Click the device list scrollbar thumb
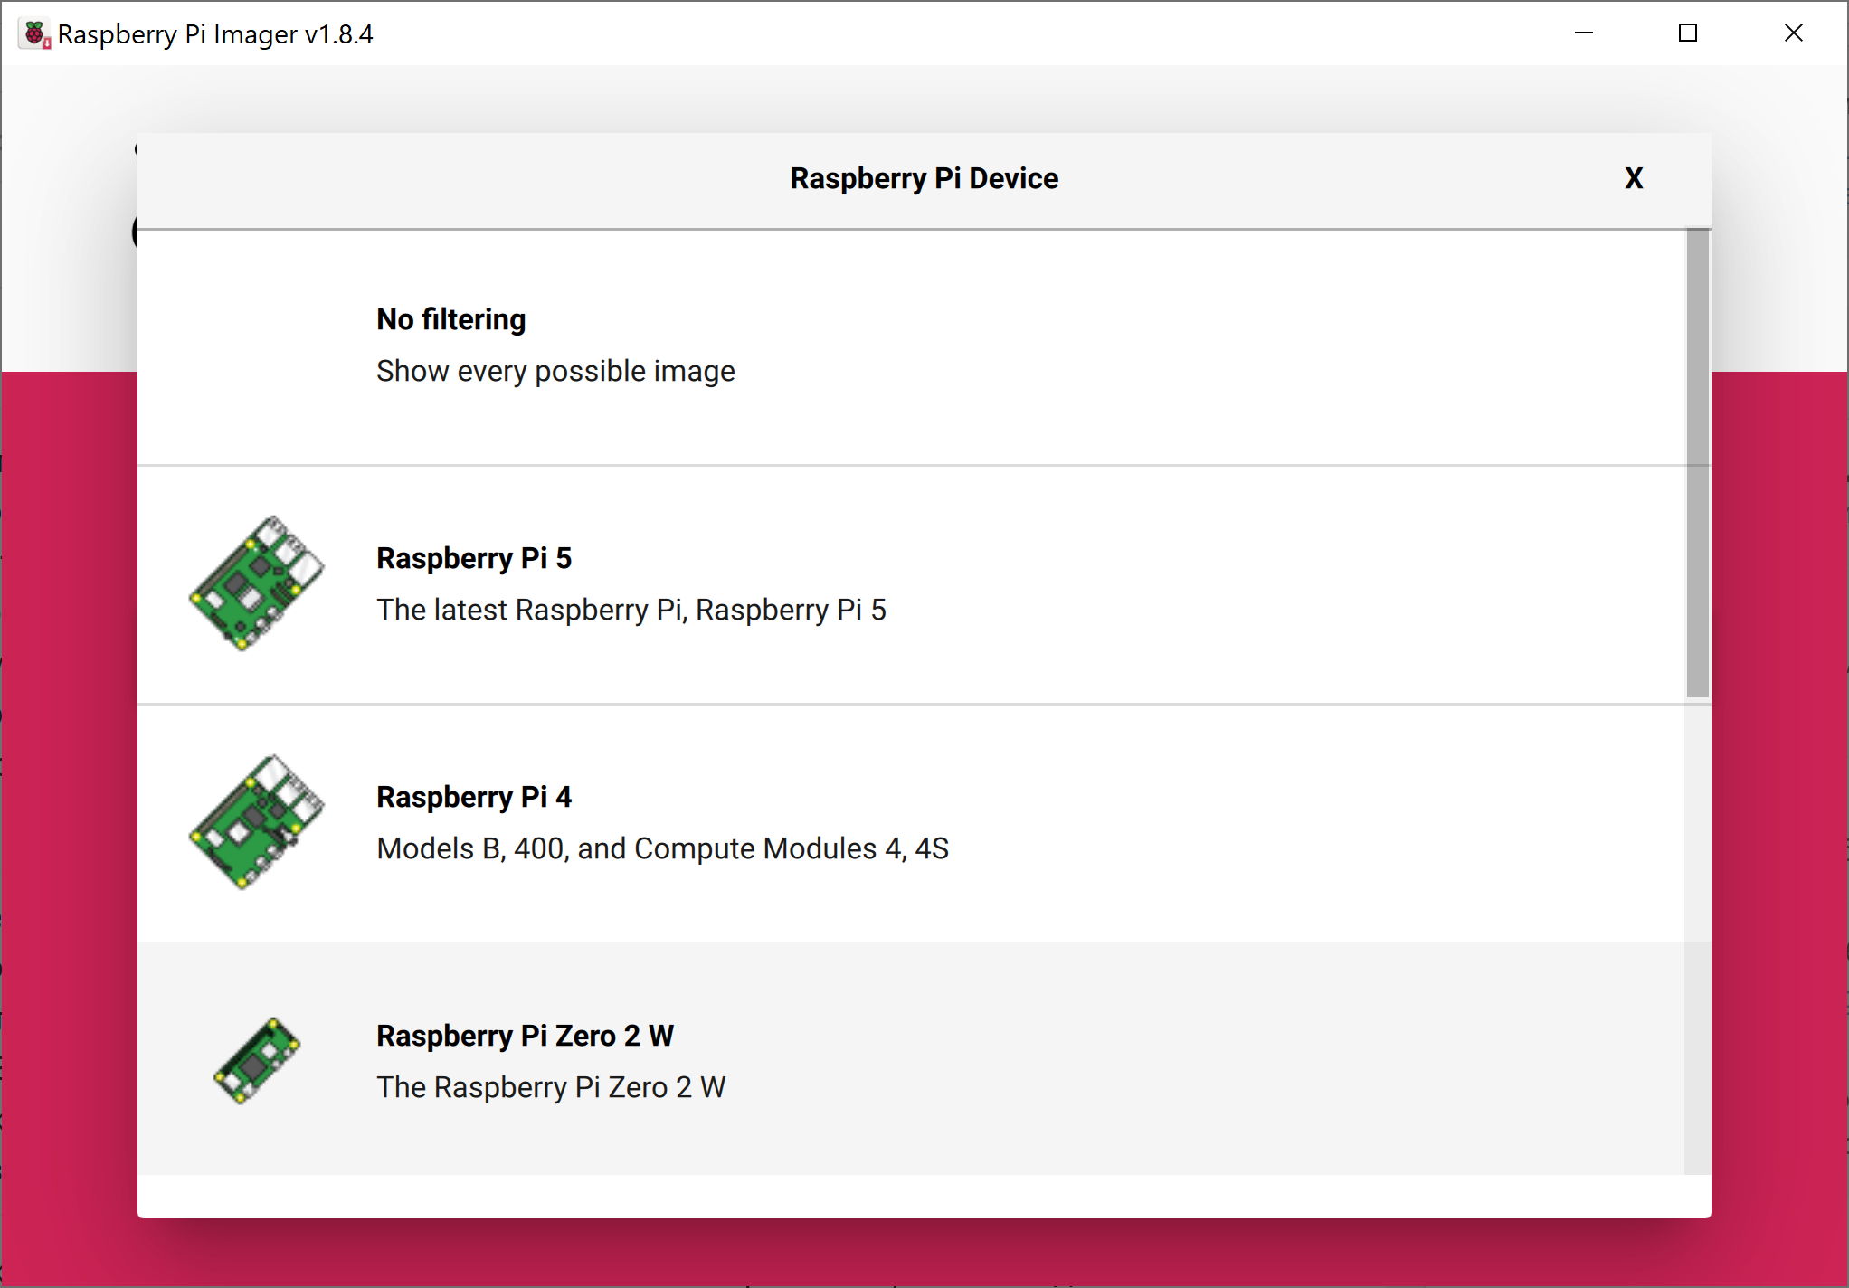1849x1288 pixels. [1697, 463]
